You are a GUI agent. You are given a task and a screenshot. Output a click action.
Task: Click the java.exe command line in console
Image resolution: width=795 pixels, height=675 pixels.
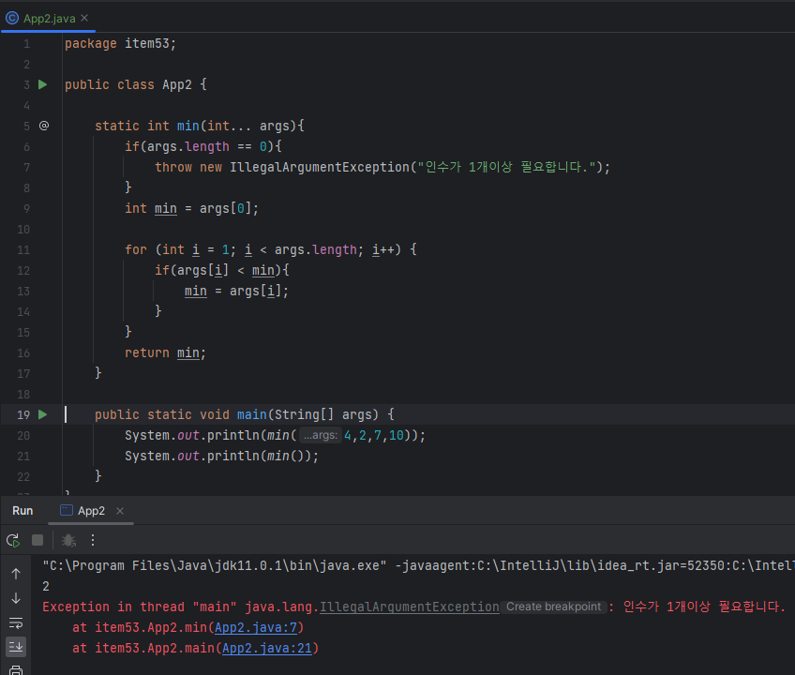[418, 566]
